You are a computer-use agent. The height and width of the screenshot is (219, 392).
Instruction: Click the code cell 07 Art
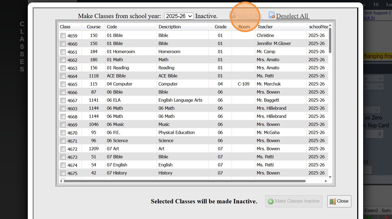(113, 149)
